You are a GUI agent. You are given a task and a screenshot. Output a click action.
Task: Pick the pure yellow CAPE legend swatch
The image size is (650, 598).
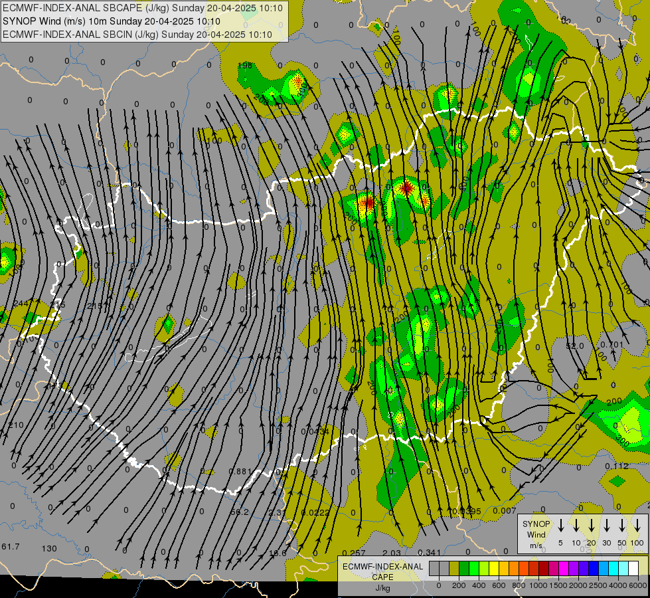point(494,568)
